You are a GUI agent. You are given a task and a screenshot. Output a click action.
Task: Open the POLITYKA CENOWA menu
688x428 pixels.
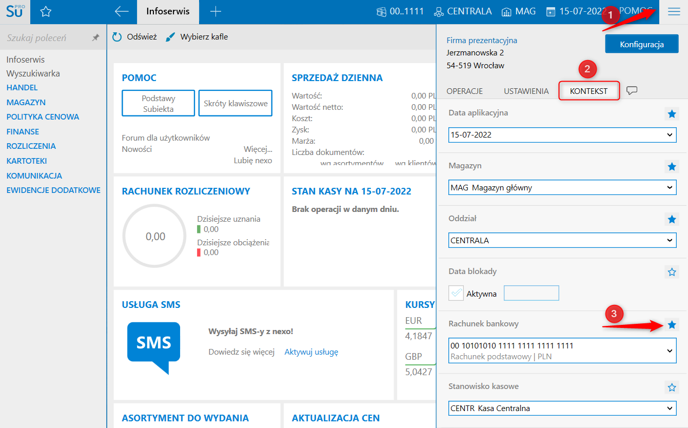pyautogui.click(x=43, y=116)
